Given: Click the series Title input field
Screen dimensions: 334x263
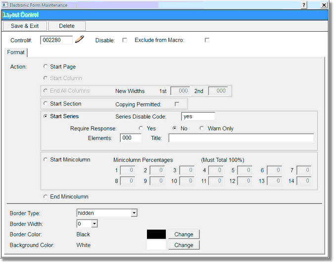Looking at the screenshot, I should click(x=241, y=138).
